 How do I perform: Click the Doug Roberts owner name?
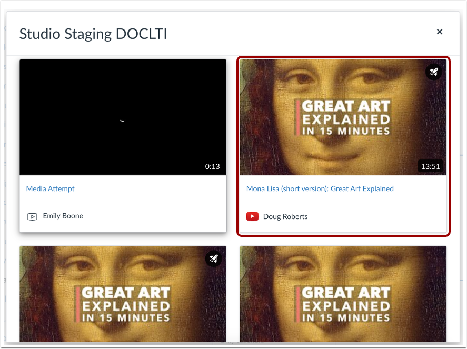[x=285, y=216]
